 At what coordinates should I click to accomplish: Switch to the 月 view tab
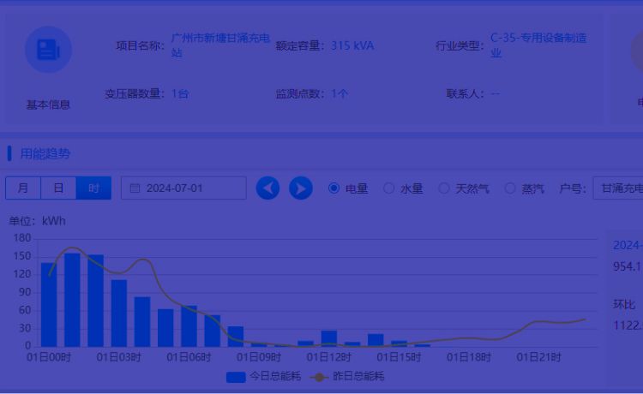23,188
